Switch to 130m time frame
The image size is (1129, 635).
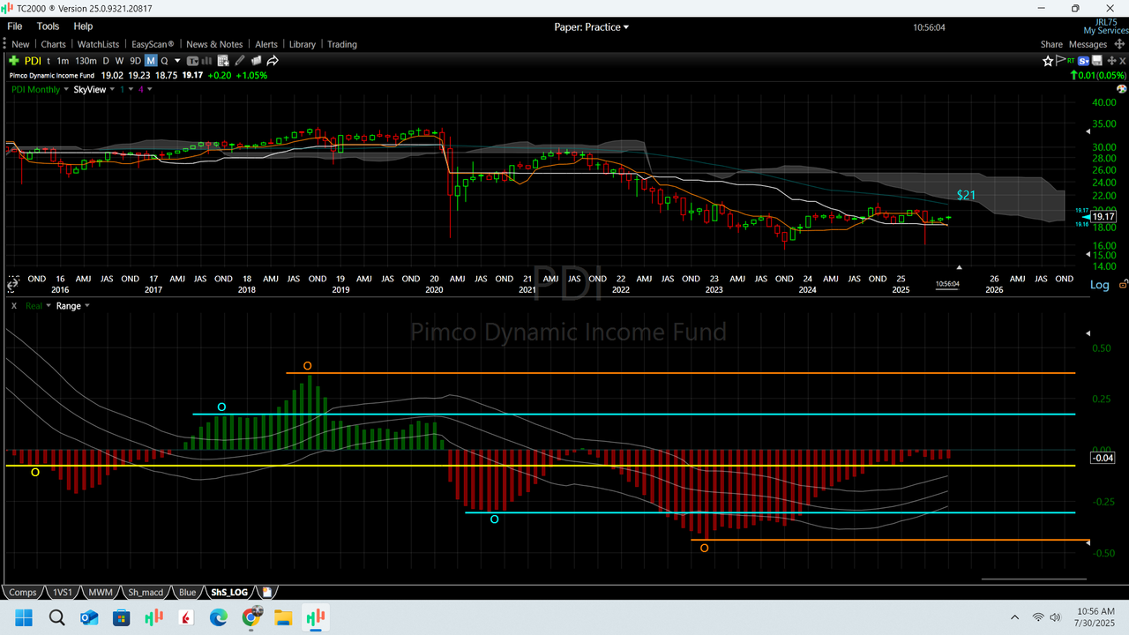tap(86, 61)
